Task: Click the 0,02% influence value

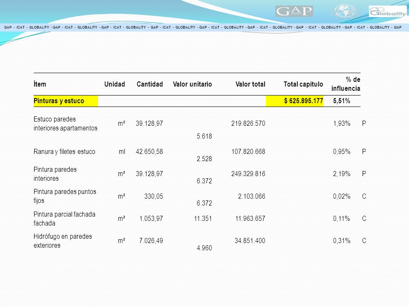Action: click(x=341, y=196)
